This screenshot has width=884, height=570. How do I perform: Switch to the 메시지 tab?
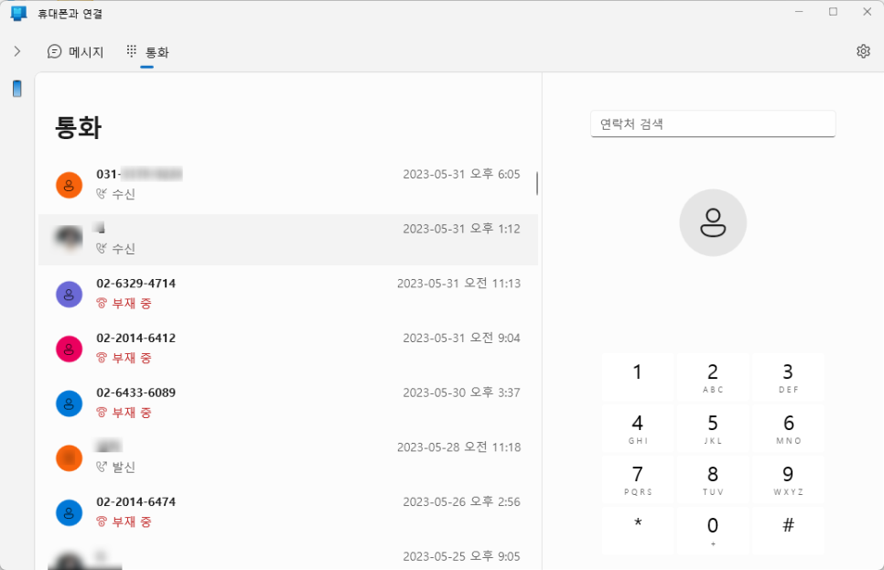click(76, 52)
